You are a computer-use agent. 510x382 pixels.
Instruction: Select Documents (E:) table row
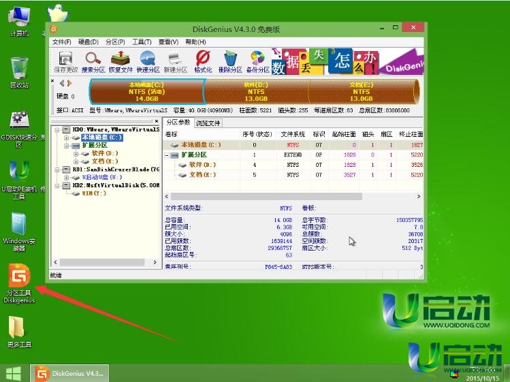point(293,175)
